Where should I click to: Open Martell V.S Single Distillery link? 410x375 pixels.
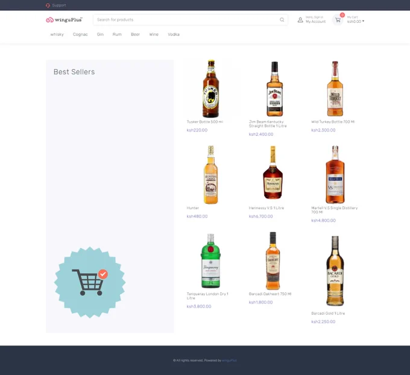(335, 210)
